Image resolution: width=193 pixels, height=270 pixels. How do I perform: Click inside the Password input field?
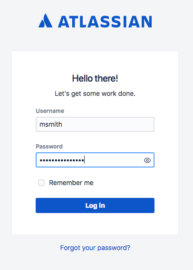(95, 160)
